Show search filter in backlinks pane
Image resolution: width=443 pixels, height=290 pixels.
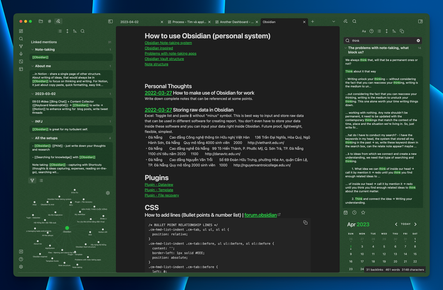click(82, 31)
